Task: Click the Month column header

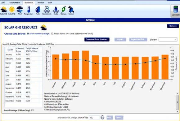Action: 10,50
